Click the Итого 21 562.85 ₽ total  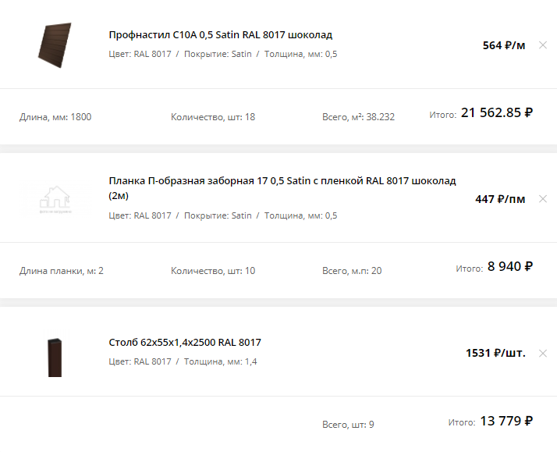tap(496, 113)
